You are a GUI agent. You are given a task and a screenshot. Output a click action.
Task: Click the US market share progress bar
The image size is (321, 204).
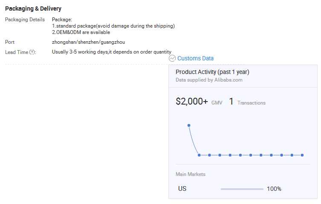(x=242, y=189)
